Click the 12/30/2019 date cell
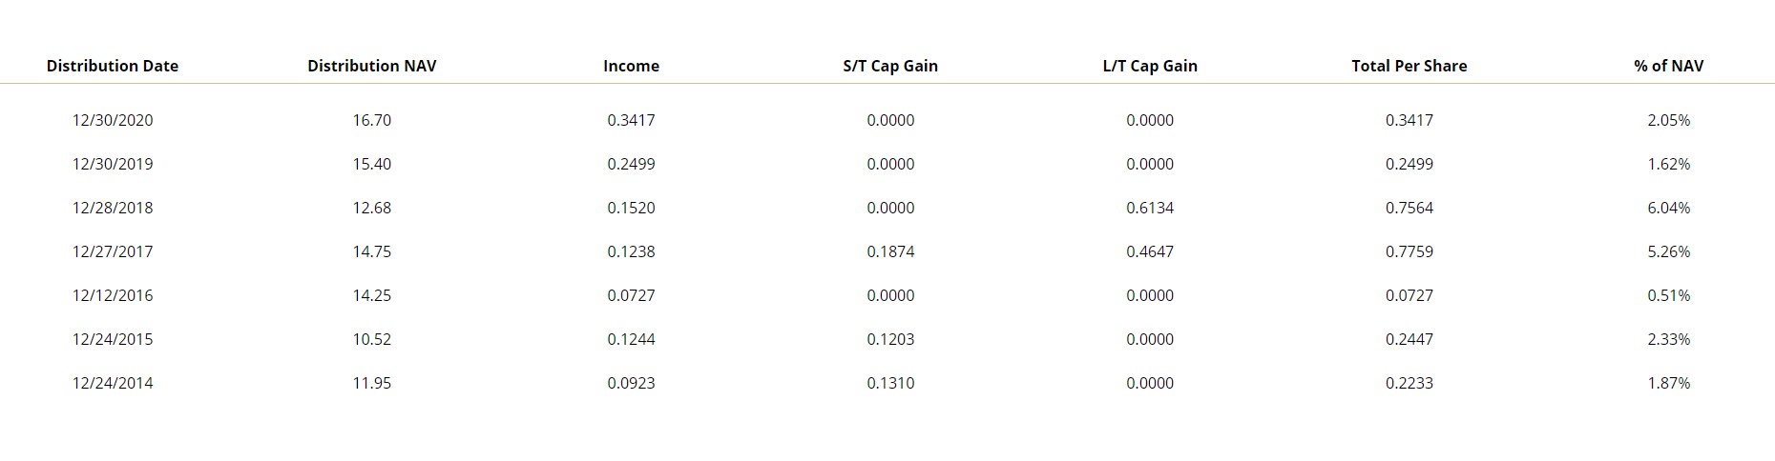The image size is (1775, 461). 113,164
